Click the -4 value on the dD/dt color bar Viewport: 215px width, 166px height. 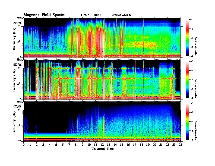[192, 80]
